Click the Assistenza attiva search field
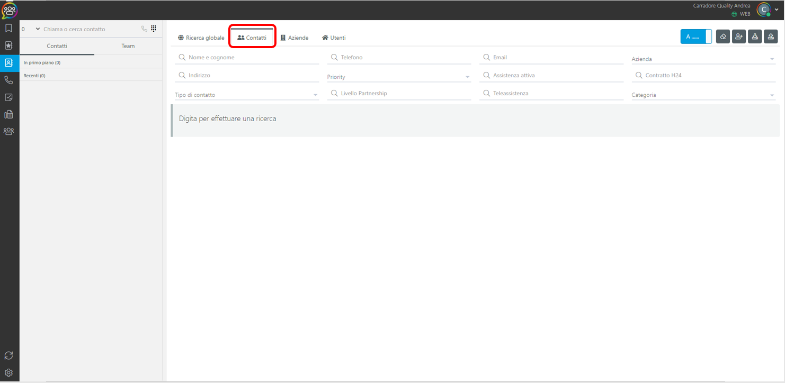The image size is (785, 383). (551, 76)
